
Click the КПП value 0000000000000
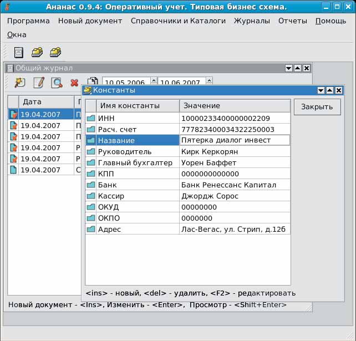210,174
